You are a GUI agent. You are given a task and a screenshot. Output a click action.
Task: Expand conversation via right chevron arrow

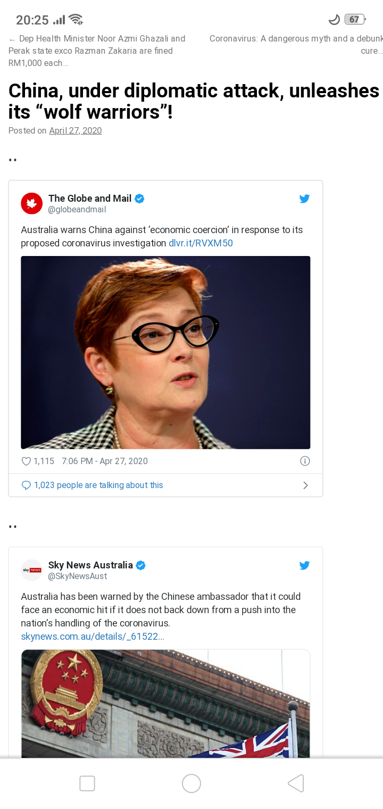[305, 485]
